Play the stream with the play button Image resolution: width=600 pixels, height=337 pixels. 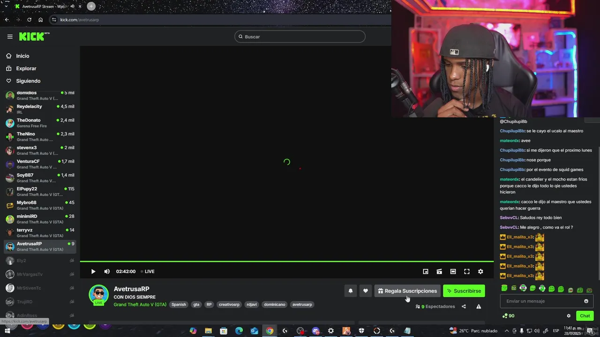point(93,271)
